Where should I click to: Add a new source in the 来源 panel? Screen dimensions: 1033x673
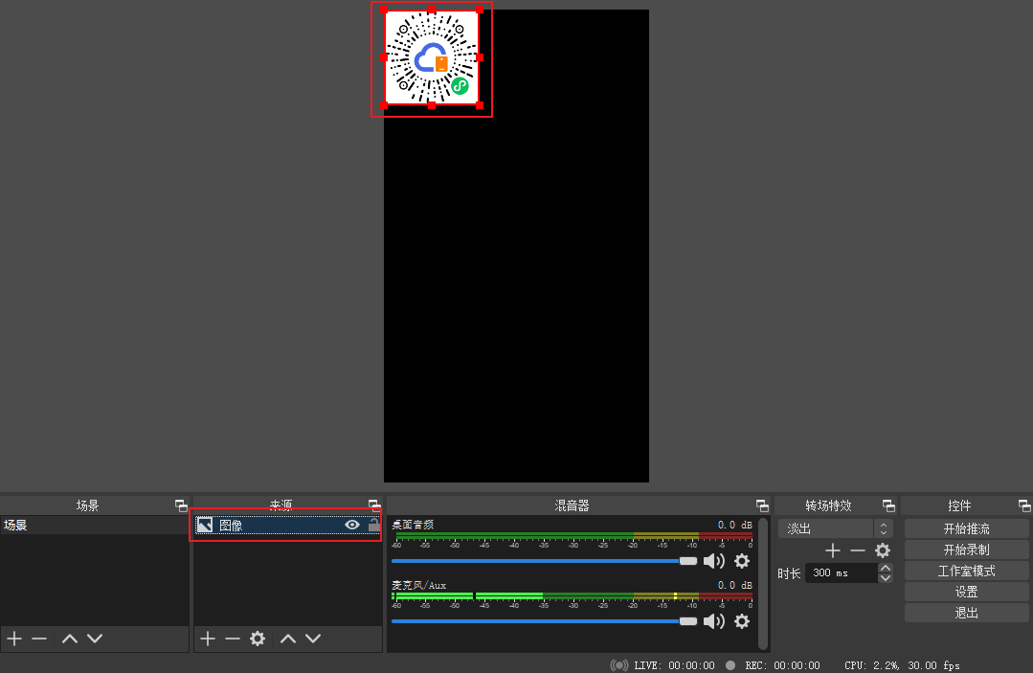(208, 639)
